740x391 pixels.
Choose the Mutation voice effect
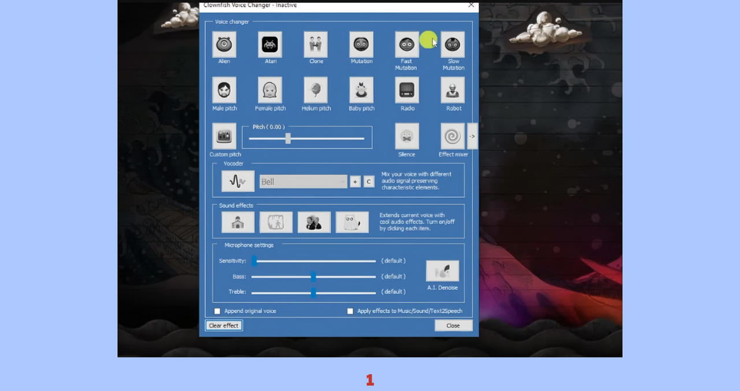coord(361,44)
